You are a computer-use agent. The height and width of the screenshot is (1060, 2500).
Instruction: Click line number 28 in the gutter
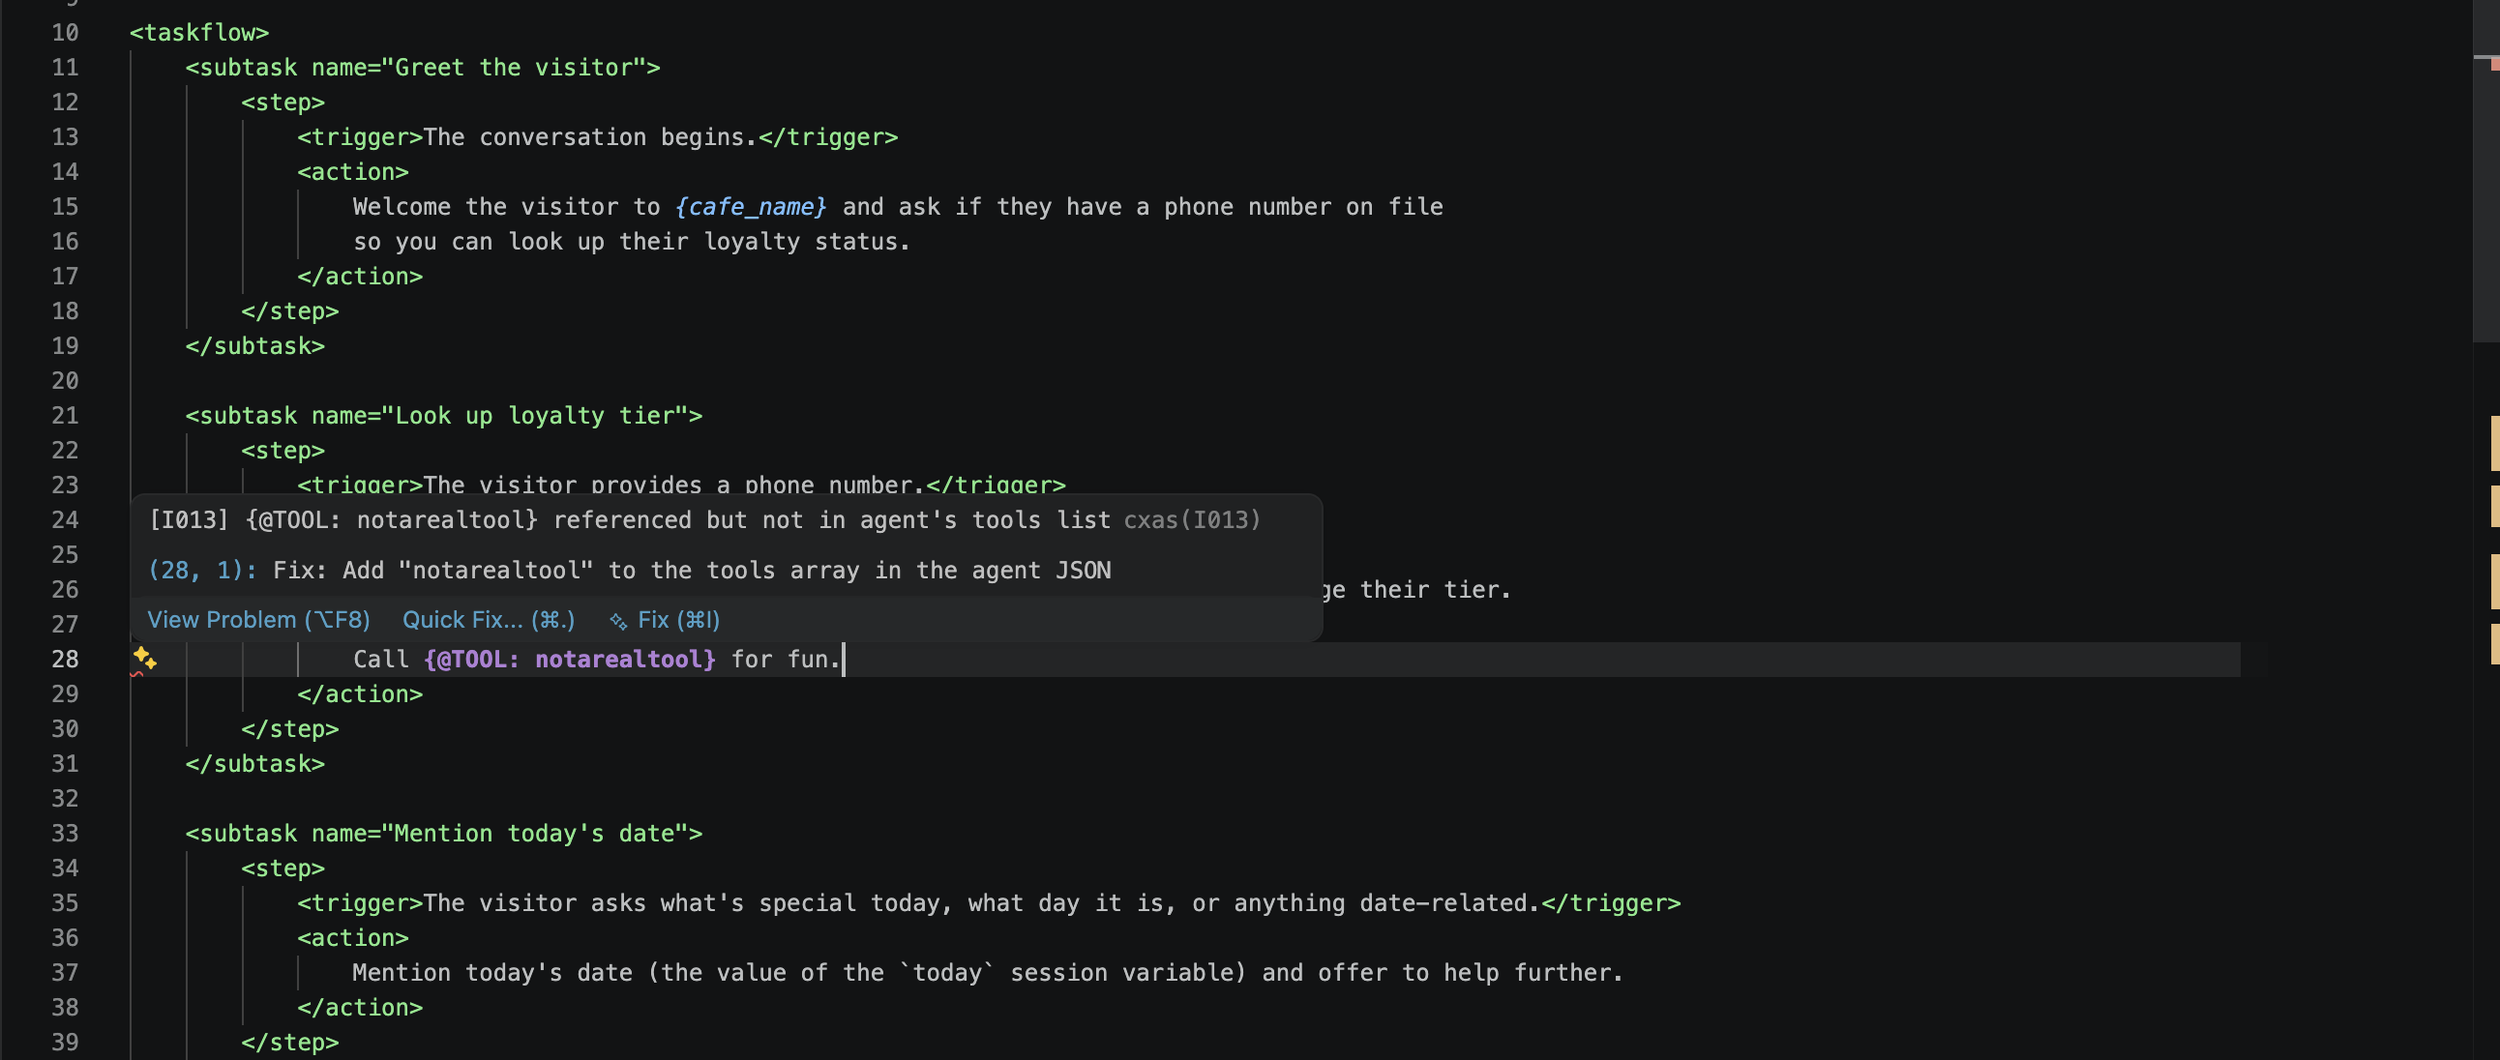[65, 660]
